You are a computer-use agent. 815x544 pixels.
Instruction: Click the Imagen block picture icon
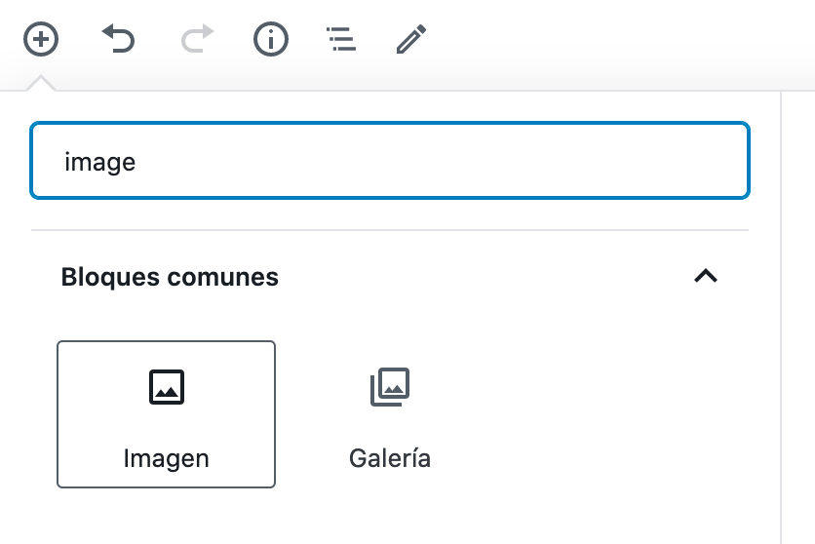click(x=167, y=387)
